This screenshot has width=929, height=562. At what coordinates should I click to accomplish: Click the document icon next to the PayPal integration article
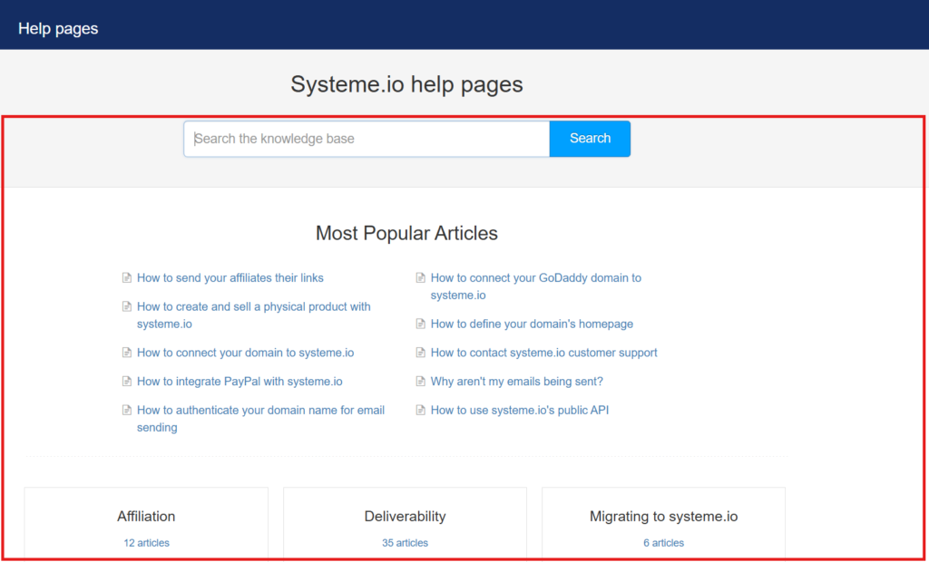click(x=126, y=382)
